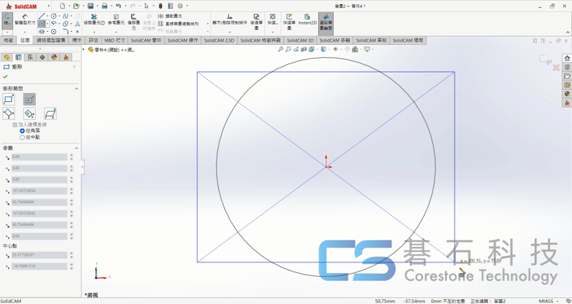Collapse the 矩形類型 section
Image resolution: width=572 pixels, height=304 pixels.
(x=77, y=89)
